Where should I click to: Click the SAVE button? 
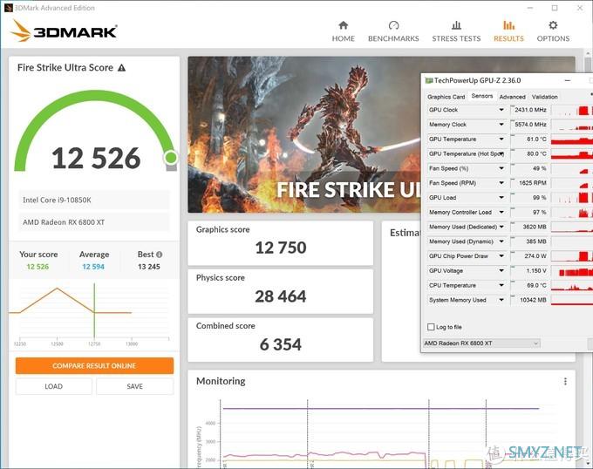[x=134, y=386]
